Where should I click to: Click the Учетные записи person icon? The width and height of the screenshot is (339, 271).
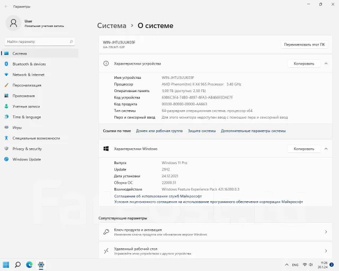point(6,106)
